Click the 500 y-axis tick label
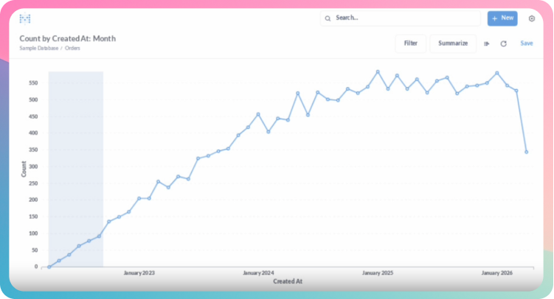The image size is (554, 299). [33, 99]
